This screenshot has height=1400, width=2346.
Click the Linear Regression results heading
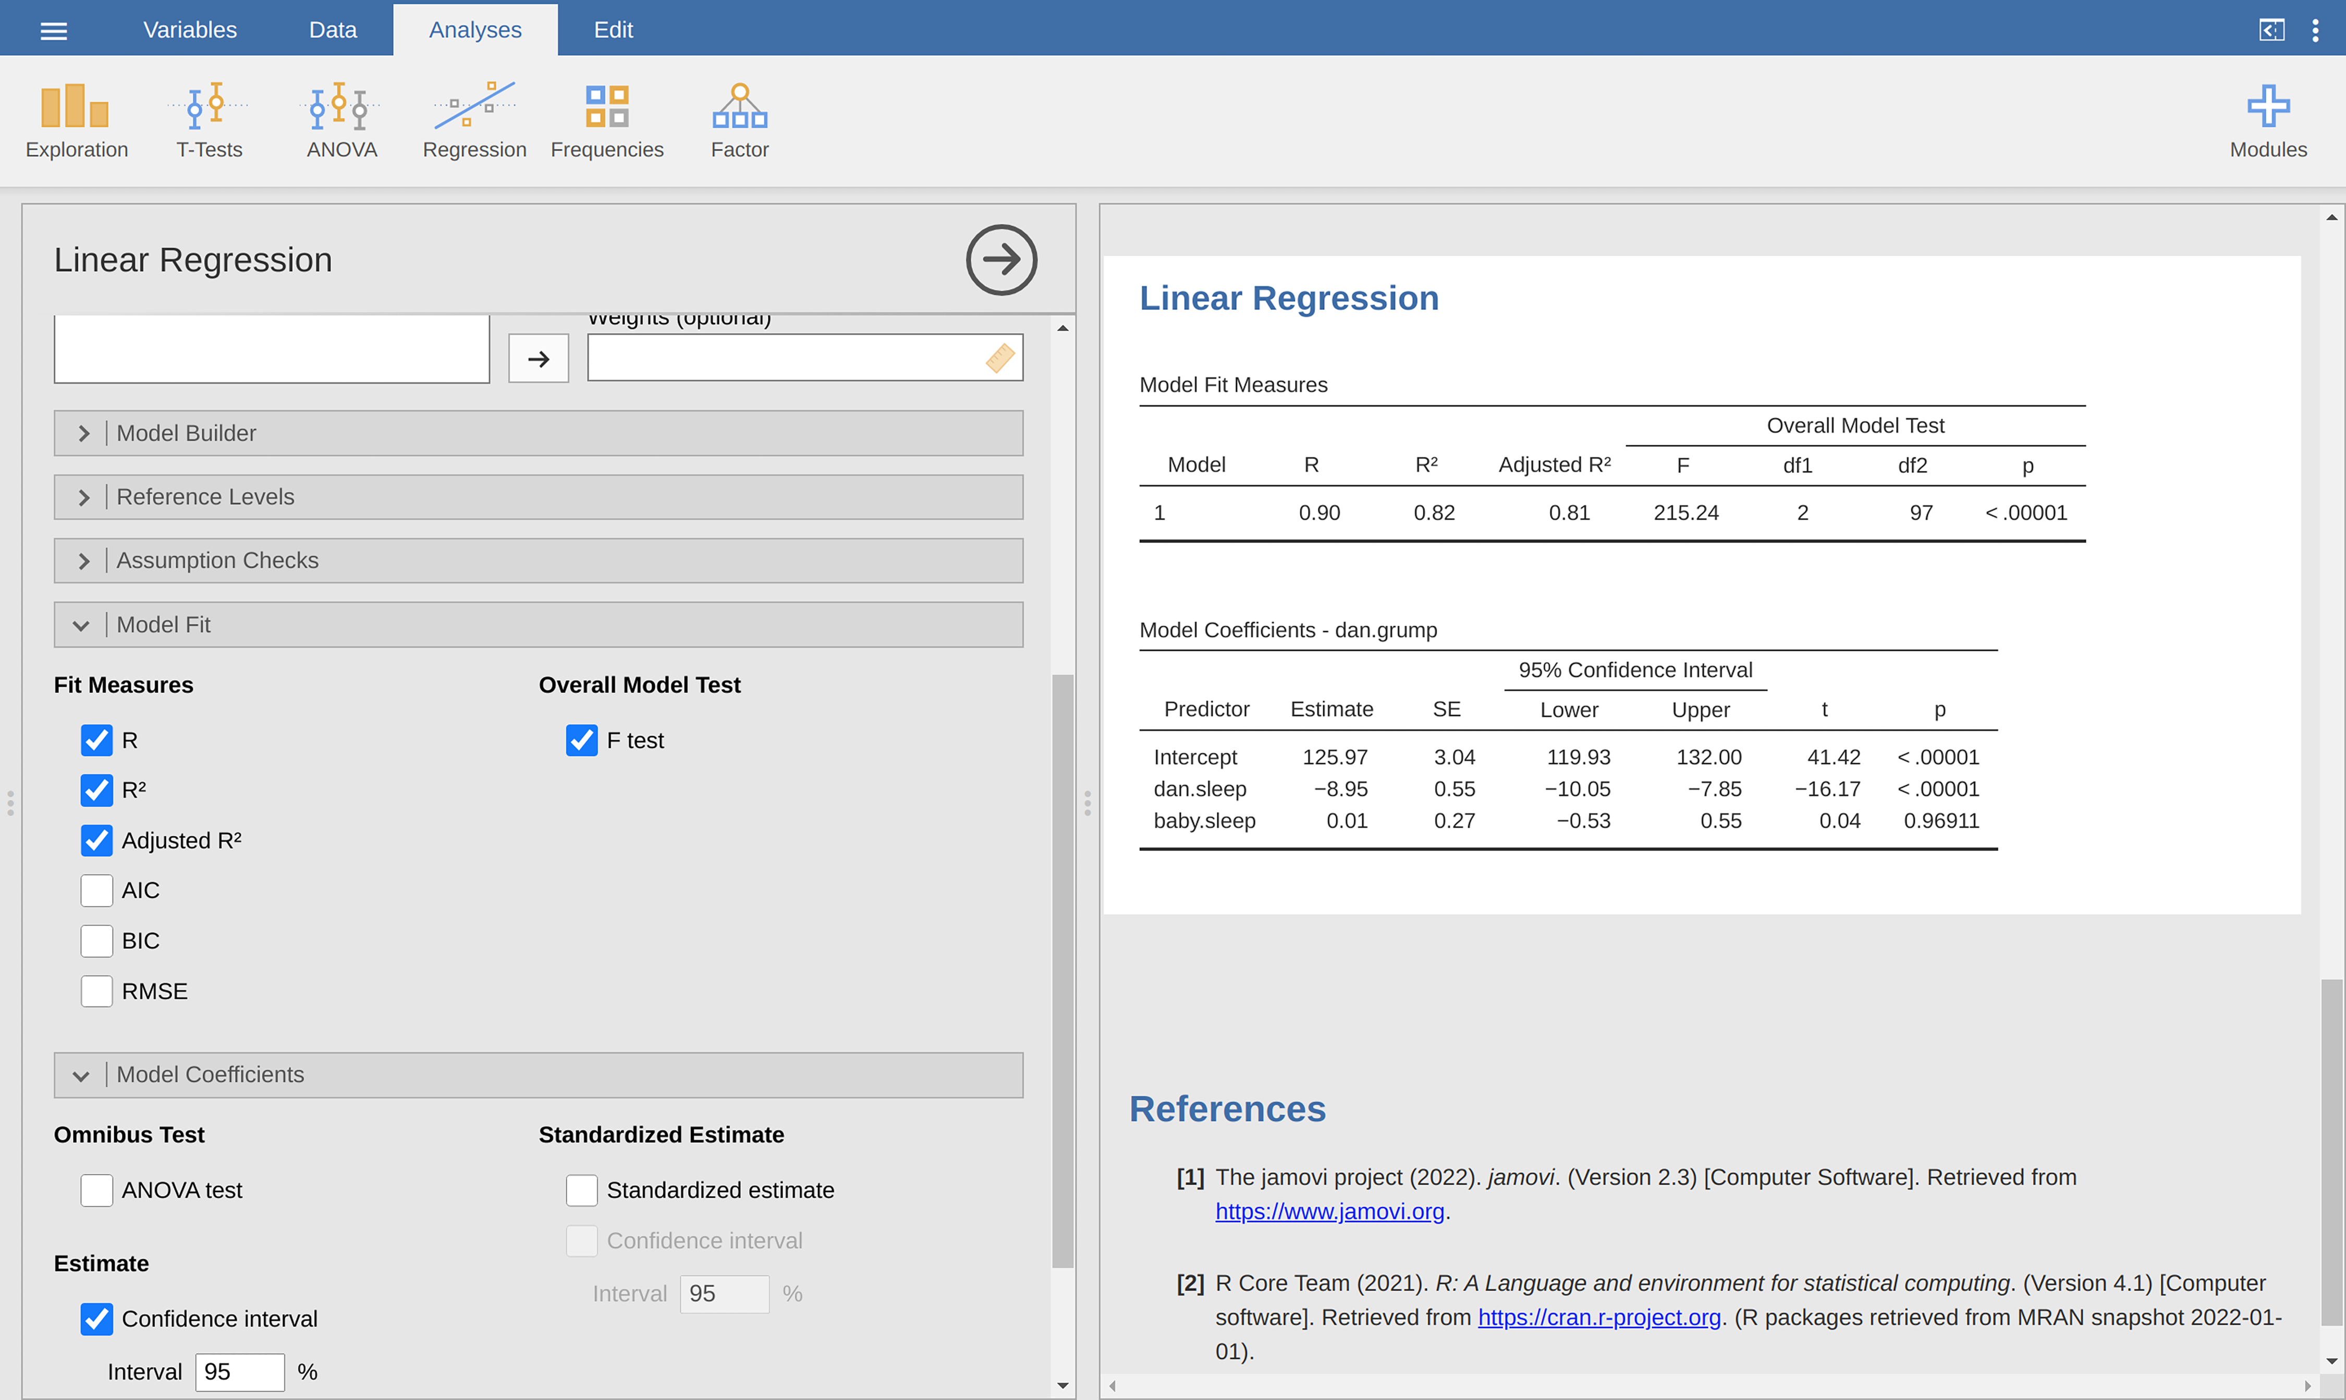tap(1289, 298)
